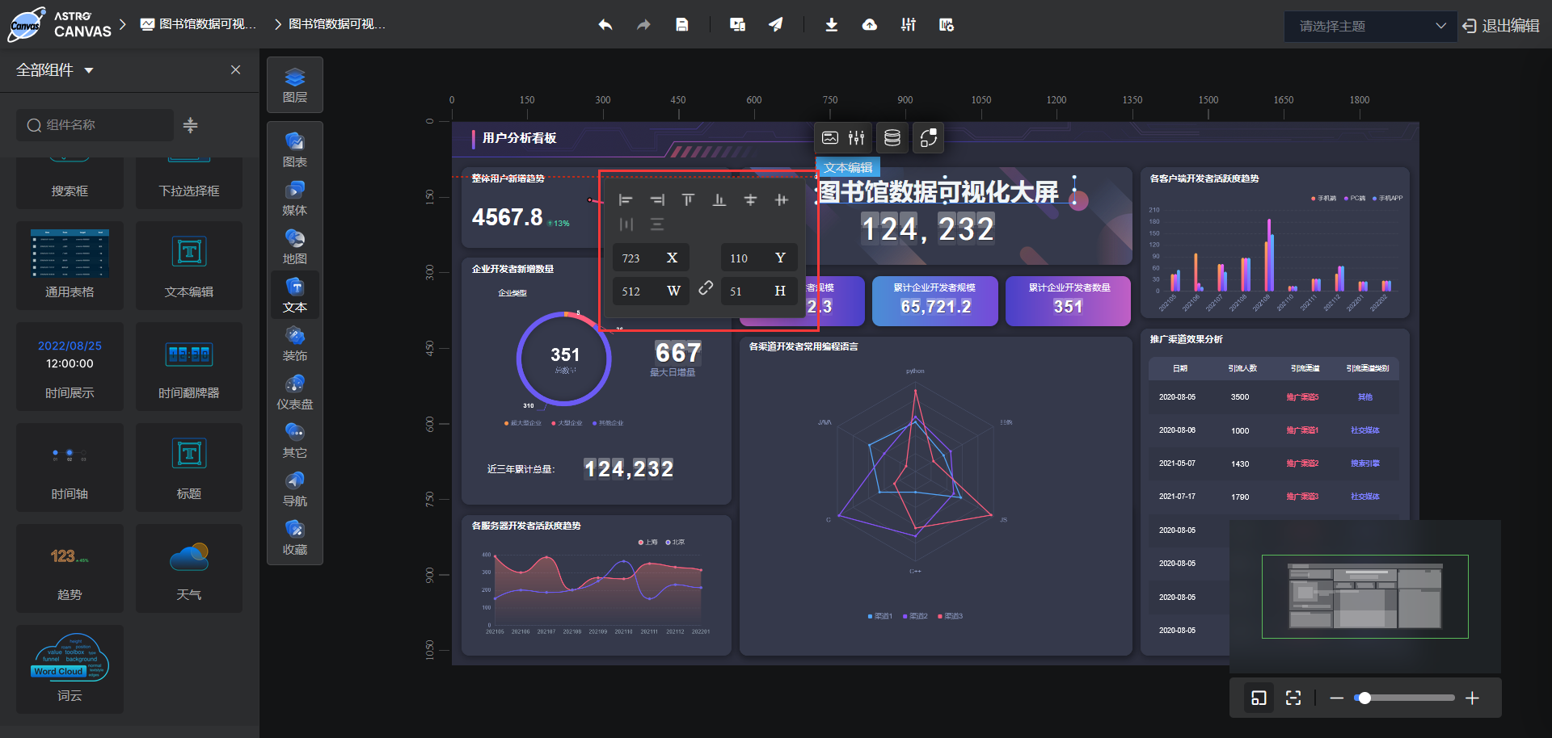Open the 请选择主题 theme dropdown
The image size is (1552, 738).
click(1369, 26)
